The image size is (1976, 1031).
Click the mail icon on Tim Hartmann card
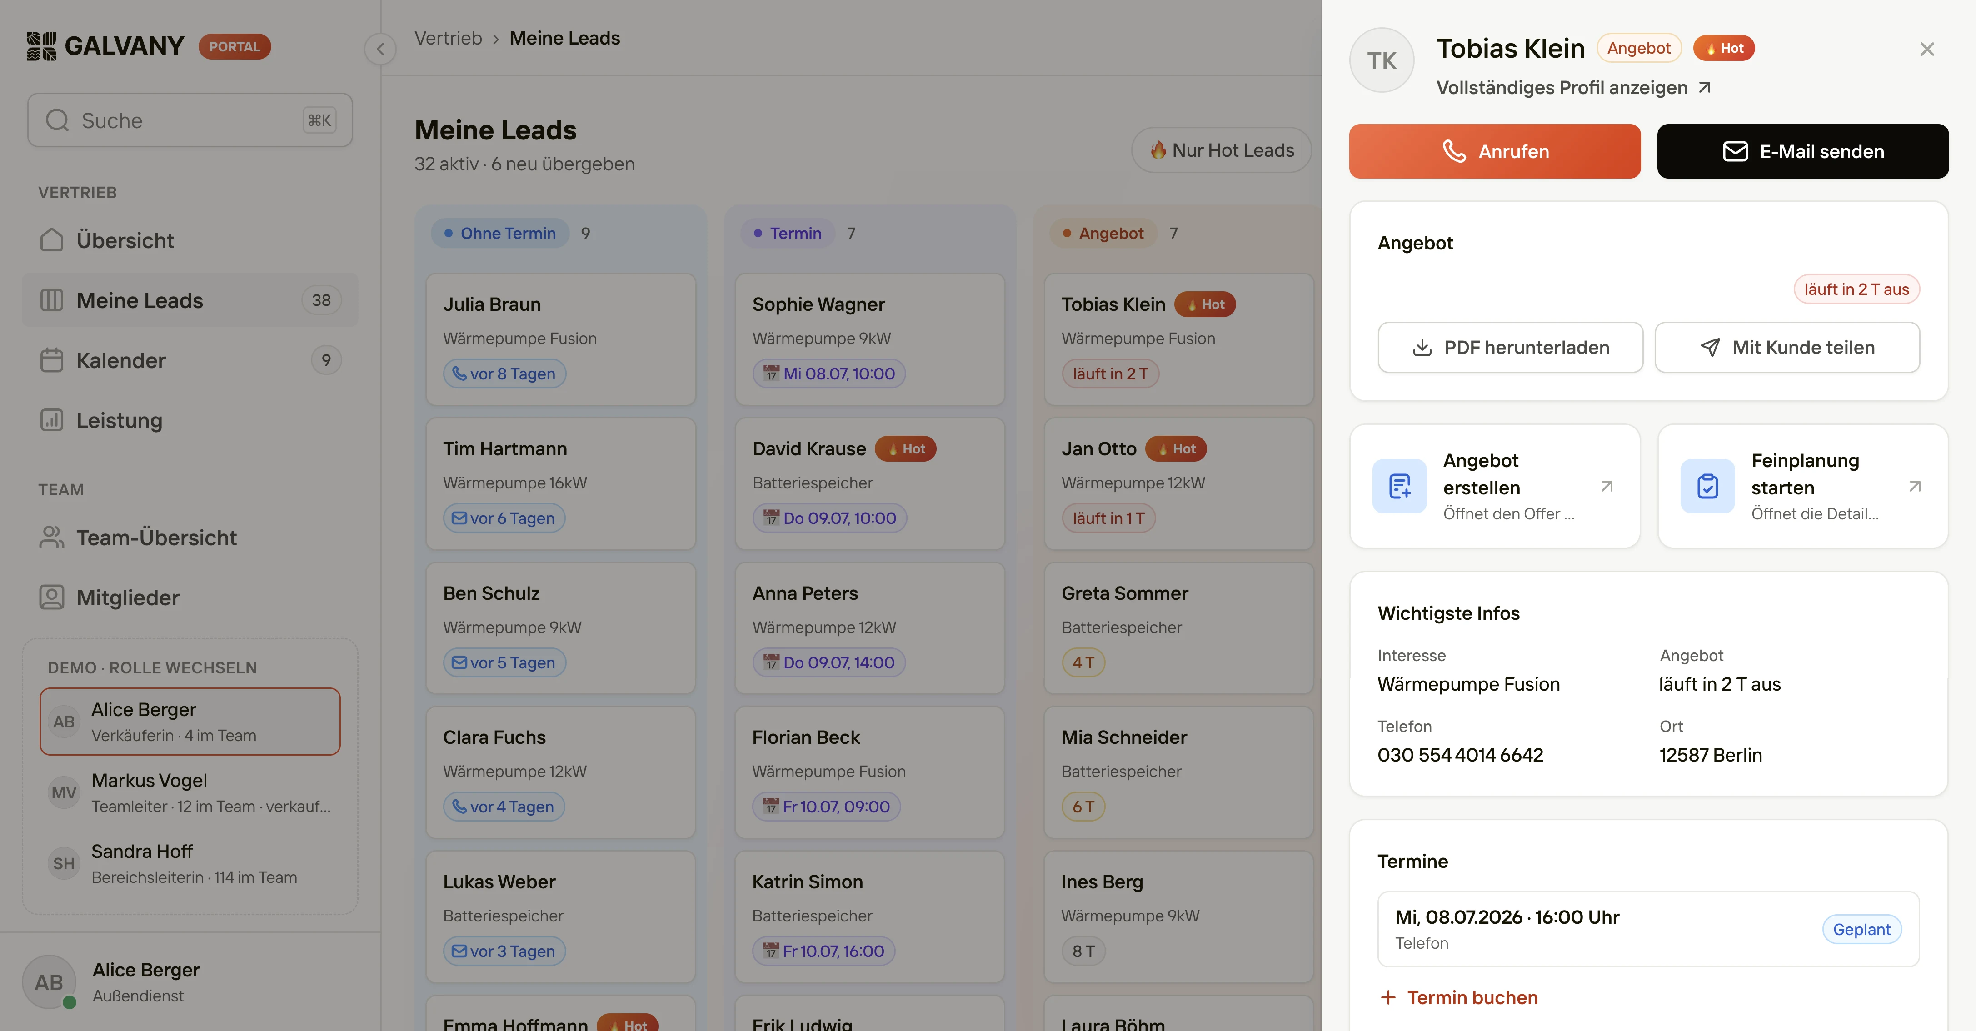[459, 518]
